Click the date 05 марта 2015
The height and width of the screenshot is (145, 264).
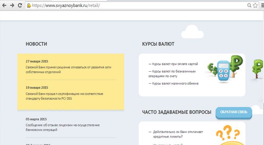[36, 119]
